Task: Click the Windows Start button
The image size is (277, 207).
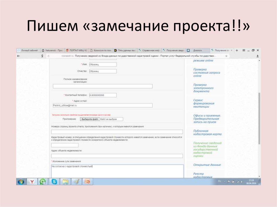Action: point(21,182)
